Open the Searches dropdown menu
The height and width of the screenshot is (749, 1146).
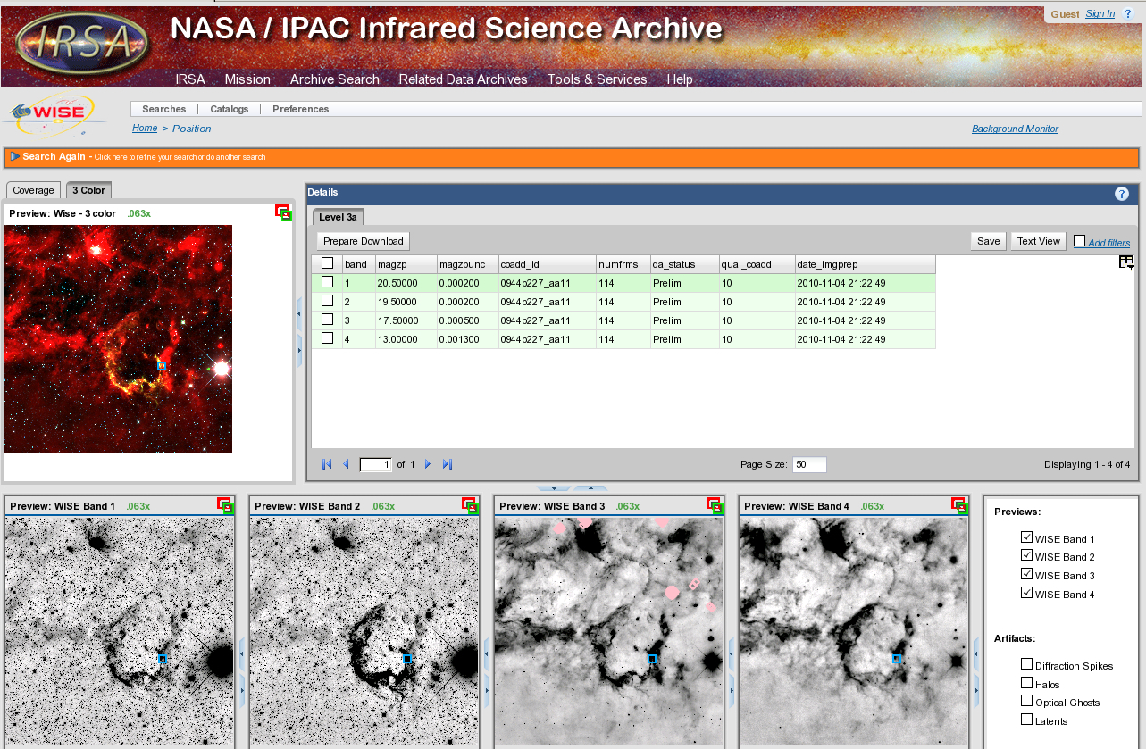(x=164, y=109)
